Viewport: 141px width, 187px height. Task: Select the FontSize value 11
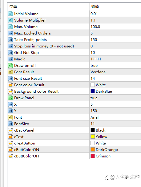point(93,124)
